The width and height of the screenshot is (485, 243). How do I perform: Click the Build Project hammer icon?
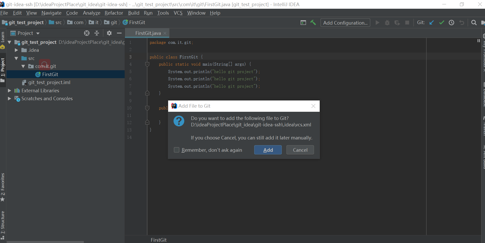pyautogui.click(x=313, y=23)
